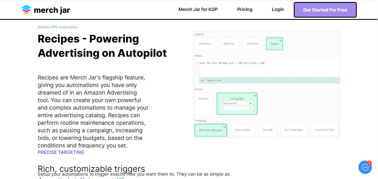Open Merch Jar for KDP page
This screenshot has width=378, height=179.
(x=198, y=10)
